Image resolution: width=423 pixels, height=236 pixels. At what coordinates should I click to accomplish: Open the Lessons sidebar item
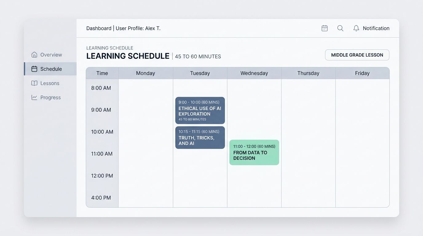pos(50,83)
